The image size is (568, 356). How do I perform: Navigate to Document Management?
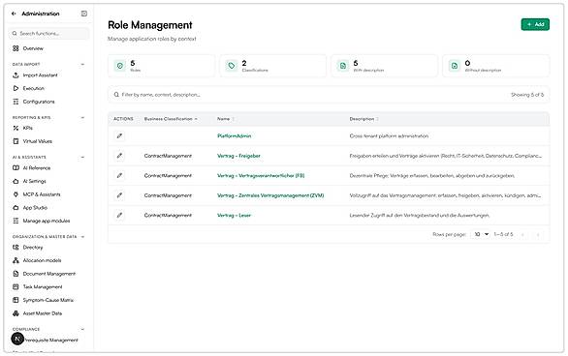(48, 274)
